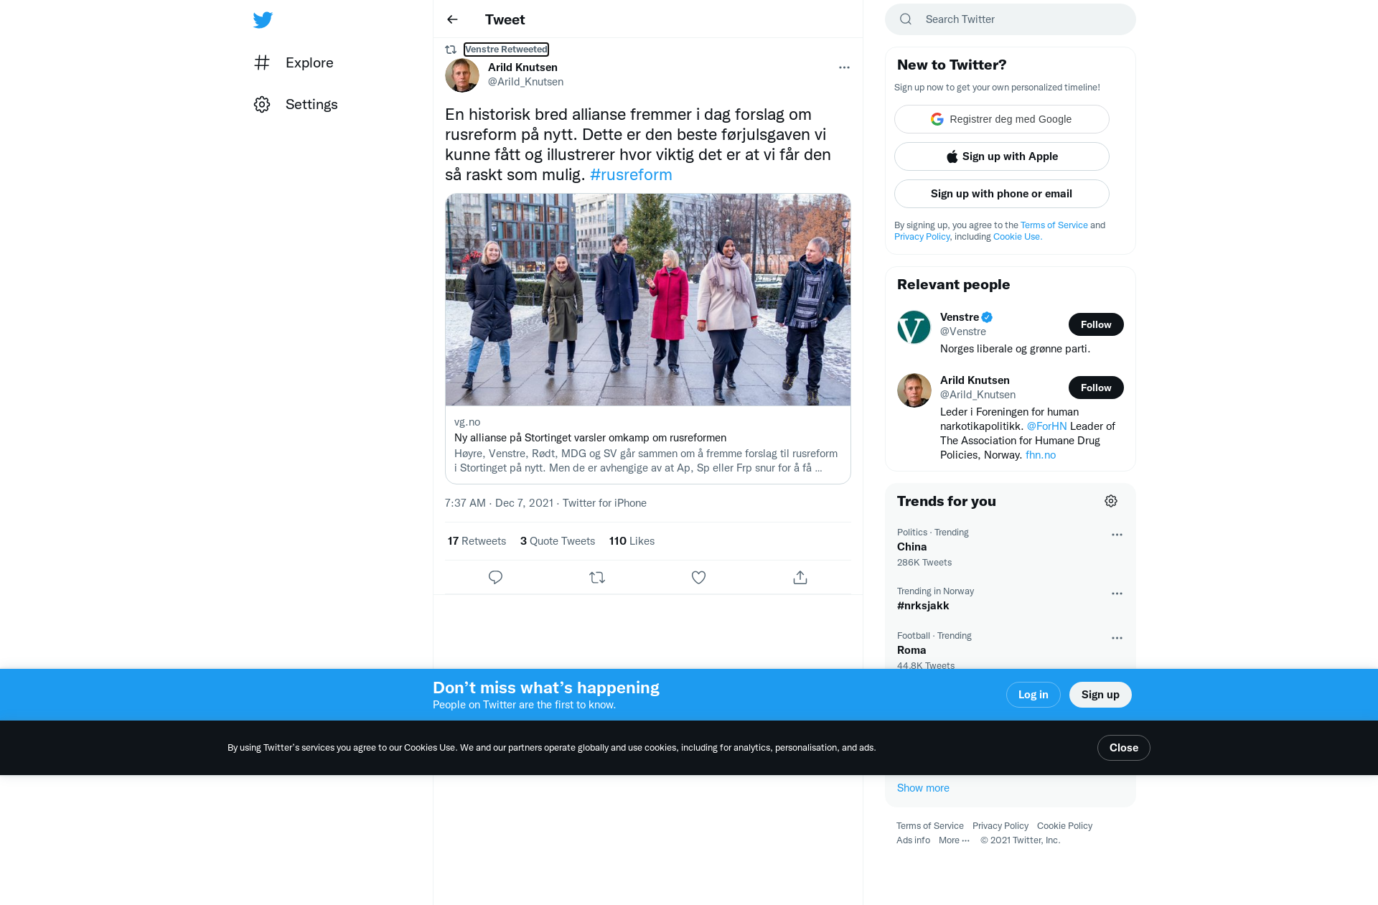The height and width of the screenshot is (905, 1378).
Task: Register with Google button
Action: click(x=1002, y=119)
